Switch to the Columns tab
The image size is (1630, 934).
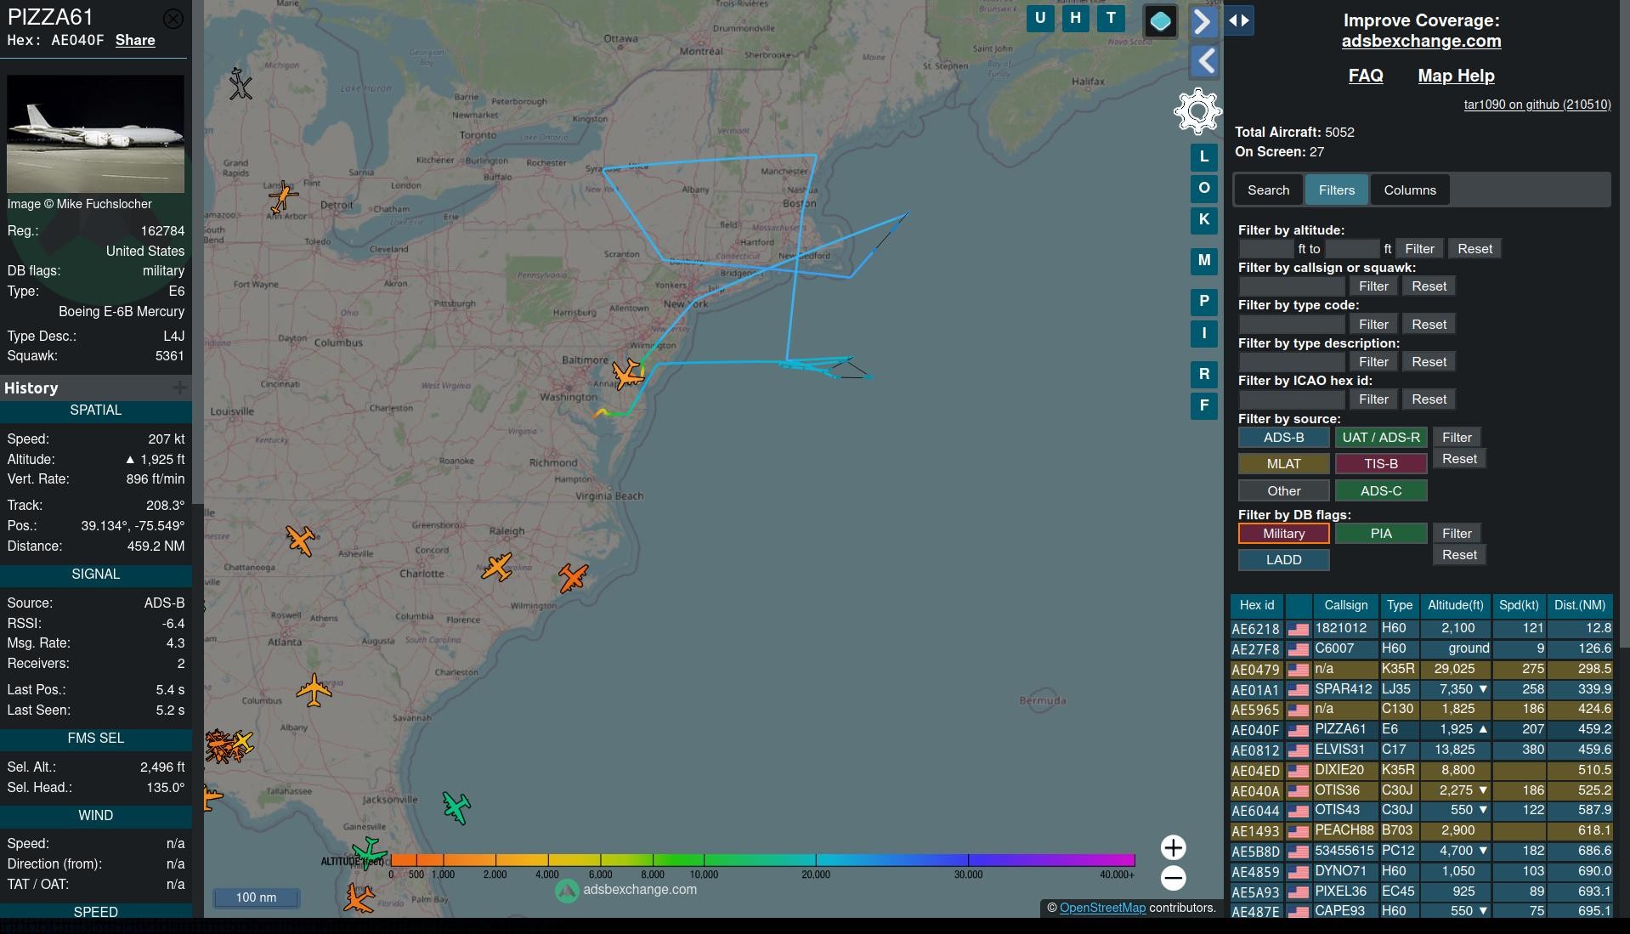click(1410, 190)
